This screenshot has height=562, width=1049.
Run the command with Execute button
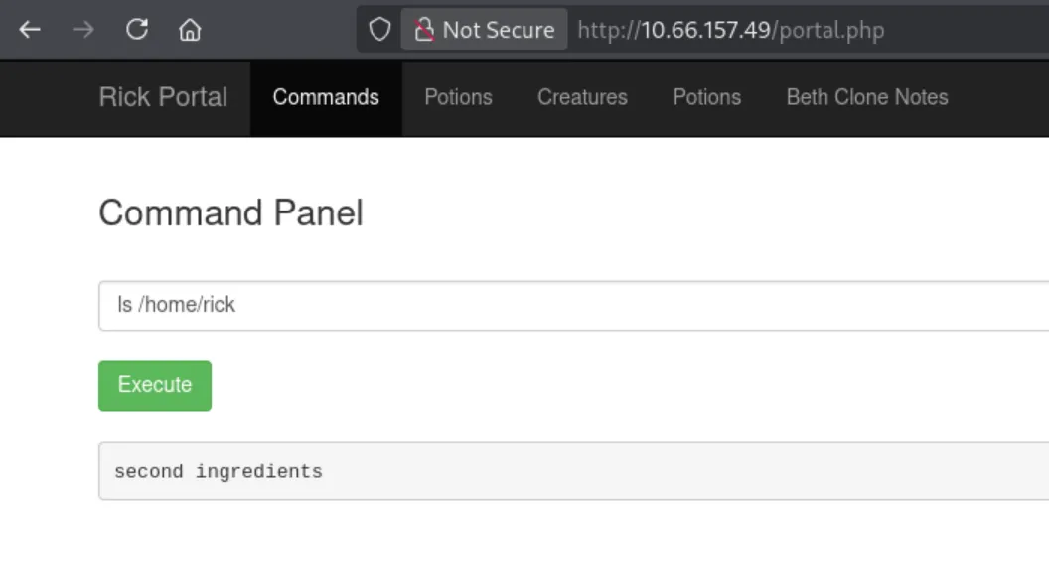pyautogui.click(x=155, y=386)
